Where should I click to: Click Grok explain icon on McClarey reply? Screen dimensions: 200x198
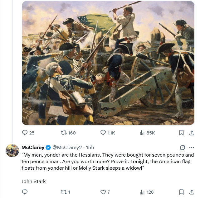pos(183,148)
